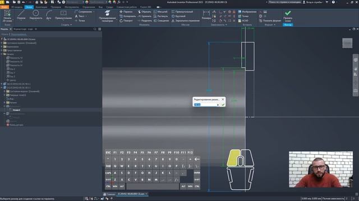Open the Вход в службы sign-in
This screenshot has height=201, width=359.
tap(313, 2)
